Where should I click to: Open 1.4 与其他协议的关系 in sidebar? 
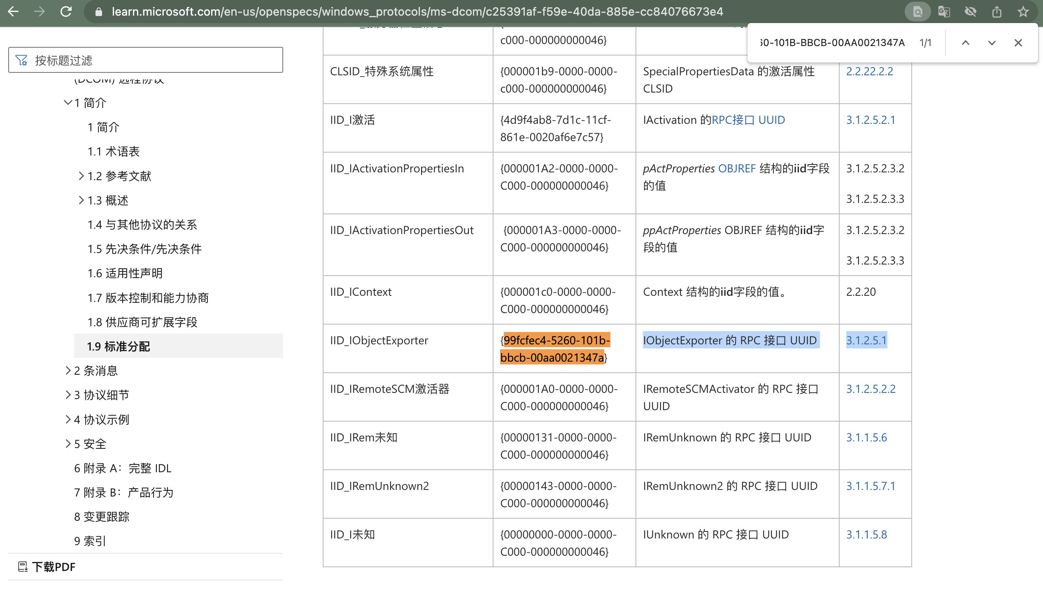142,225
